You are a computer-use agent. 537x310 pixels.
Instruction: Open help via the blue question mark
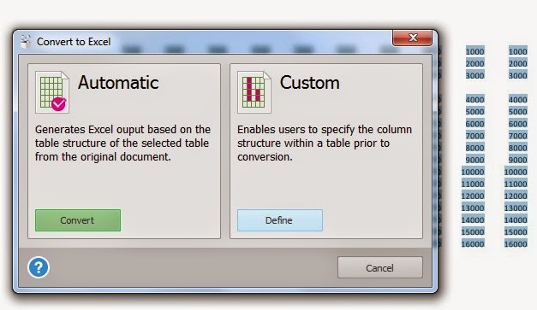pos(39,267)
